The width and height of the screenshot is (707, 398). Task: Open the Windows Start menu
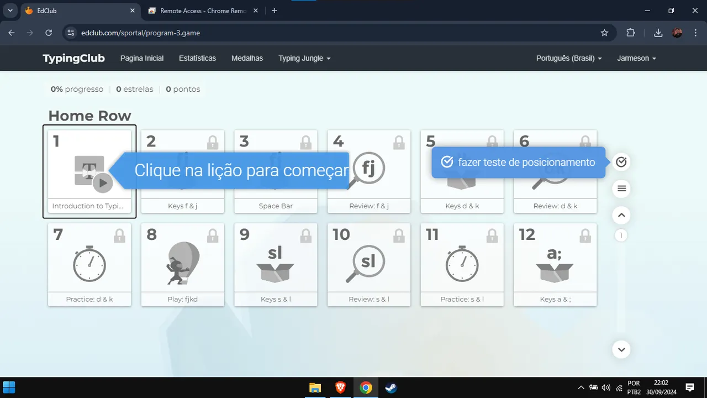[9, 387]
